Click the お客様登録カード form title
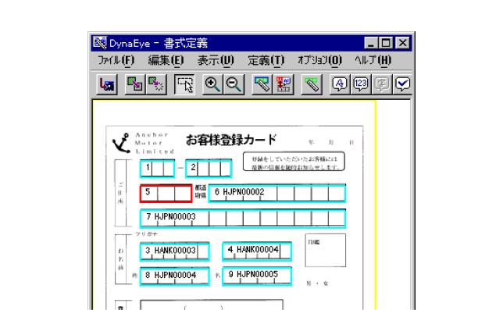Viewport: 503px width, 310px height. [231, 140]
